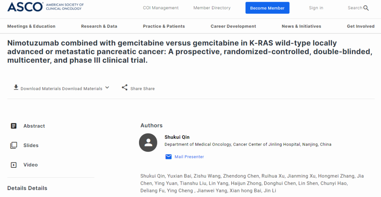This screenshot has width=381, height=197.
Task: Open the Career Development menu
Action: pos(233,26)
